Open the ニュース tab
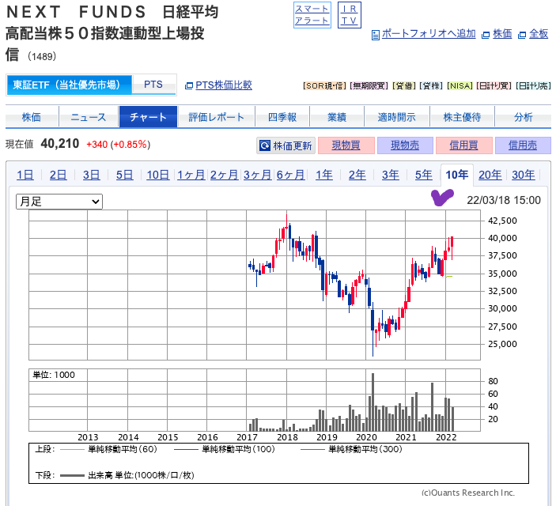 point(89,117)
